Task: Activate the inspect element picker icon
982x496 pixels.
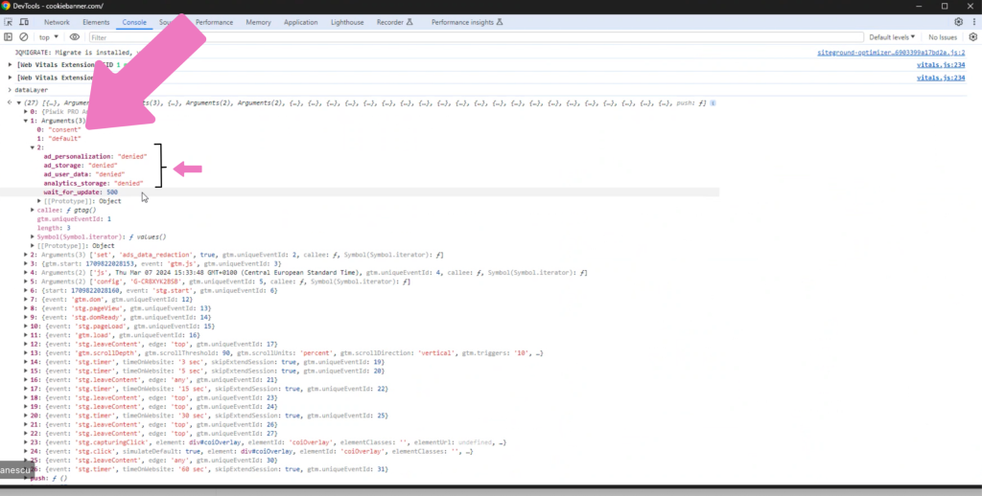Action: click(10, 22)
